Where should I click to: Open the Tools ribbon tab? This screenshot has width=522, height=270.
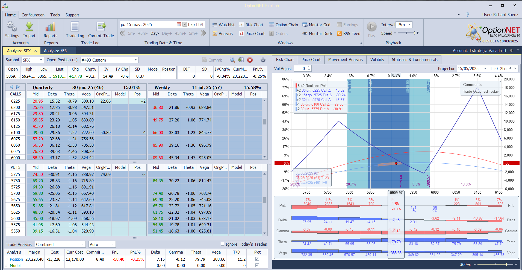[55, 15]
